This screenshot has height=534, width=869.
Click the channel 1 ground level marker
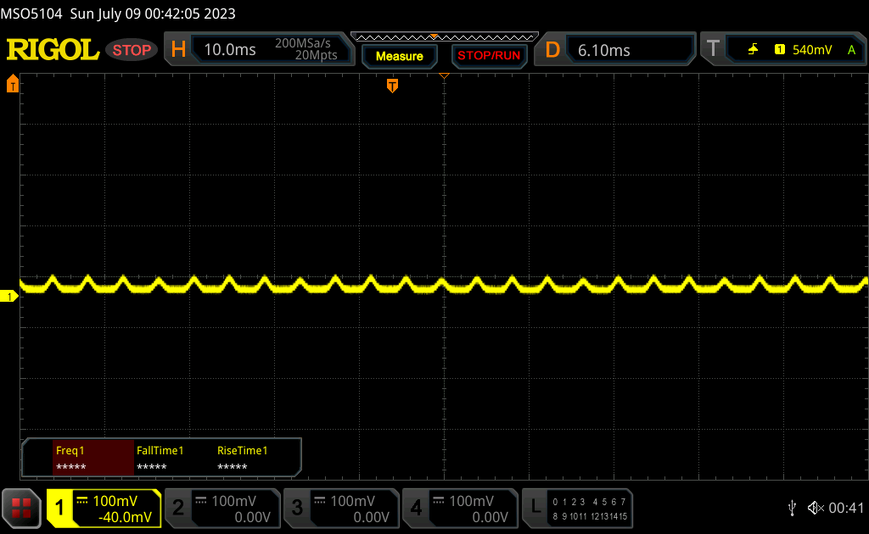8,297
